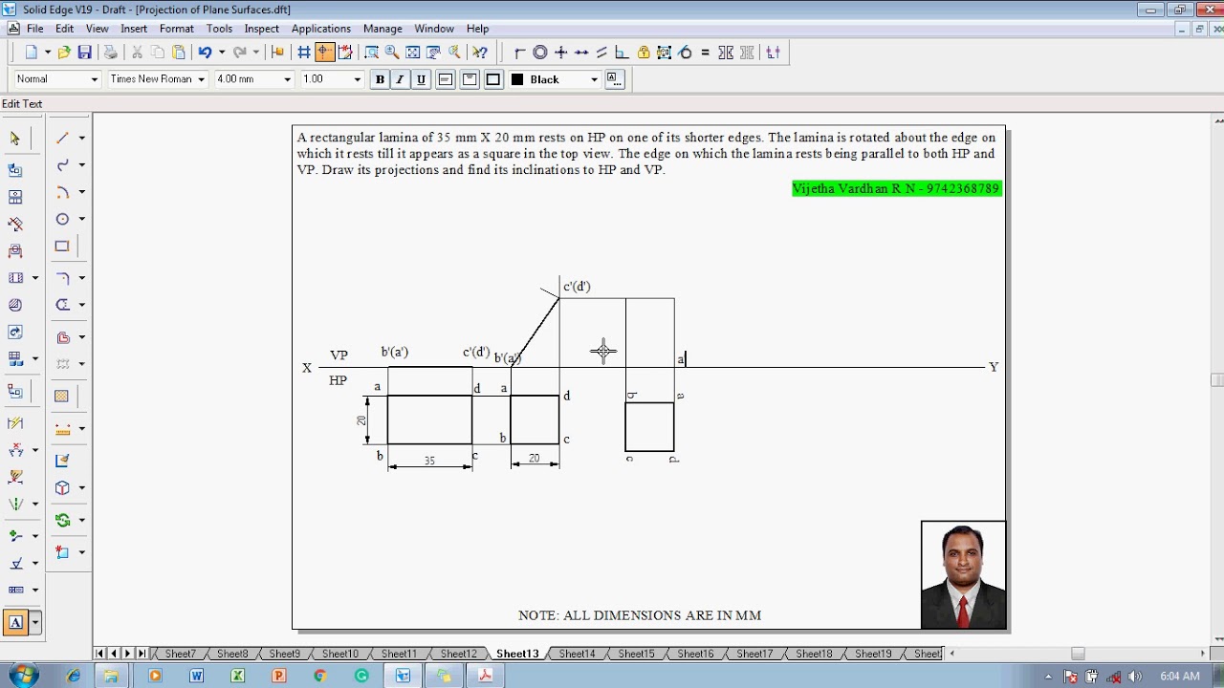Click the Equal relationship icon

[x=706, y=53]
